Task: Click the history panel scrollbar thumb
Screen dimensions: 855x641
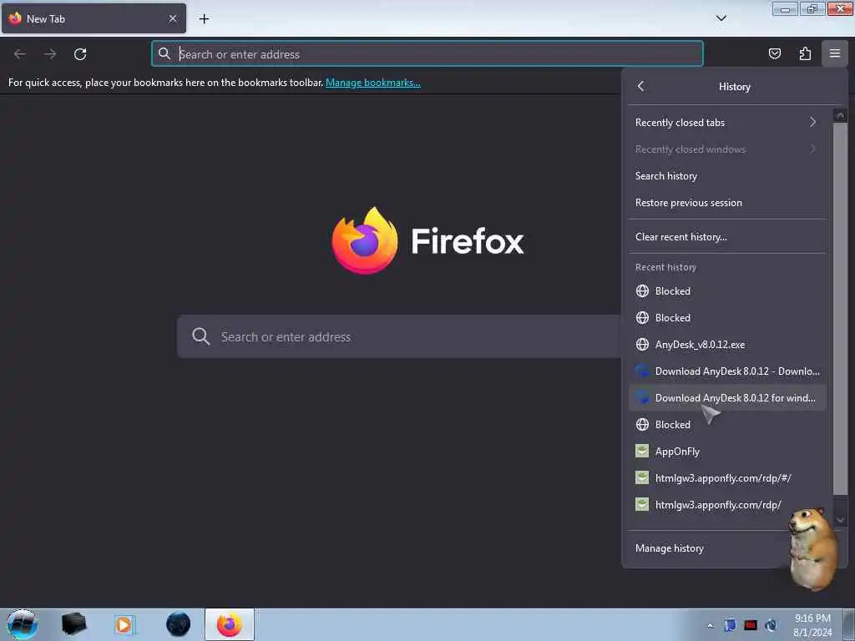Action: tap(840, 308)
